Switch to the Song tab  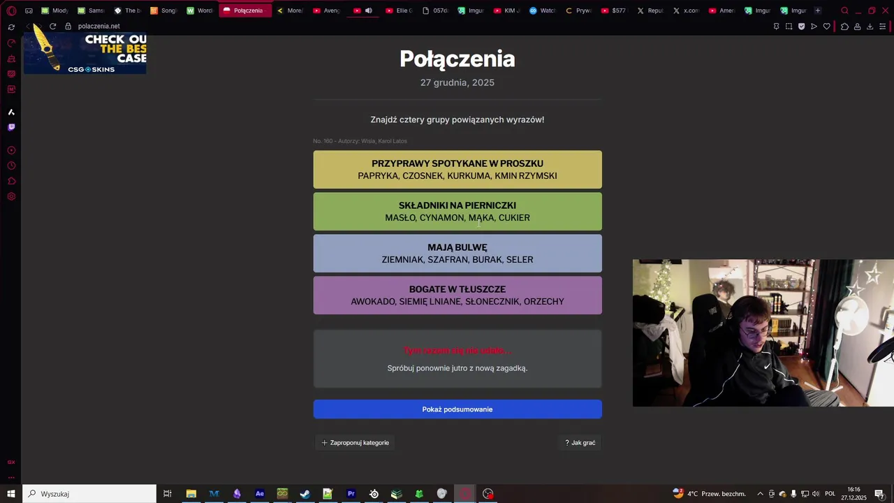pyautogui.click(x=164, y=10)
